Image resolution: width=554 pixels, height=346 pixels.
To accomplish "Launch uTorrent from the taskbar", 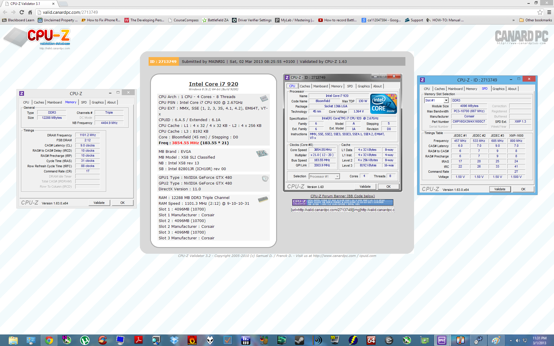I will point(85,340).
